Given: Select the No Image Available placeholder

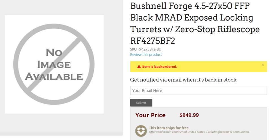Looking at the screenshot, I should 54,64.
